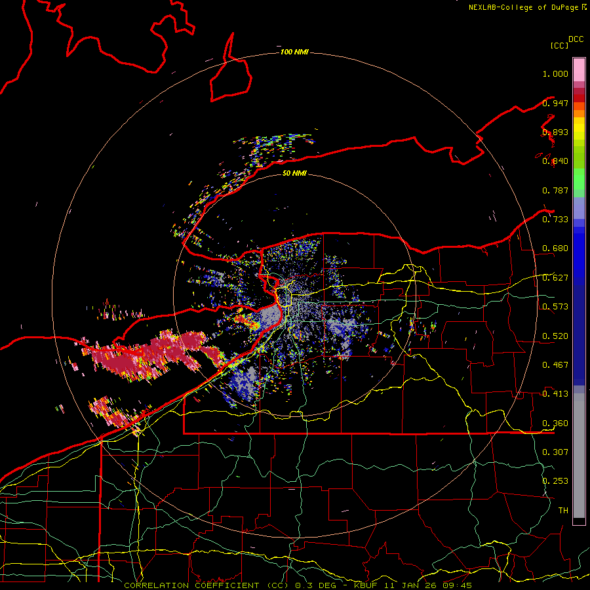Click the 0.733 color scale value
The height and width of the screenshot is (590, 590).
(555, 220)
